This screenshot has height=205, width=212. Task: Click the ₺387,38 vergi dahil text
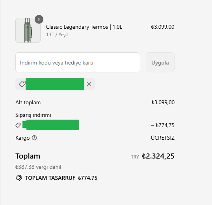point(38,167)
